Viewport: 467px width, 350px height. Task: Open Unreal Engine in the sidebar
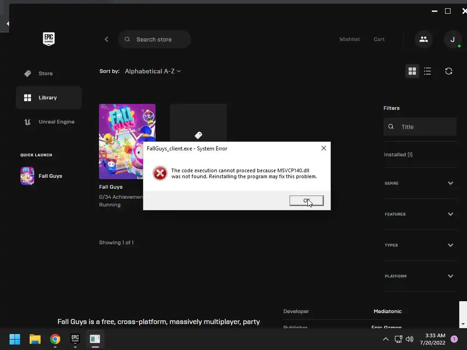tap(49, 122)
